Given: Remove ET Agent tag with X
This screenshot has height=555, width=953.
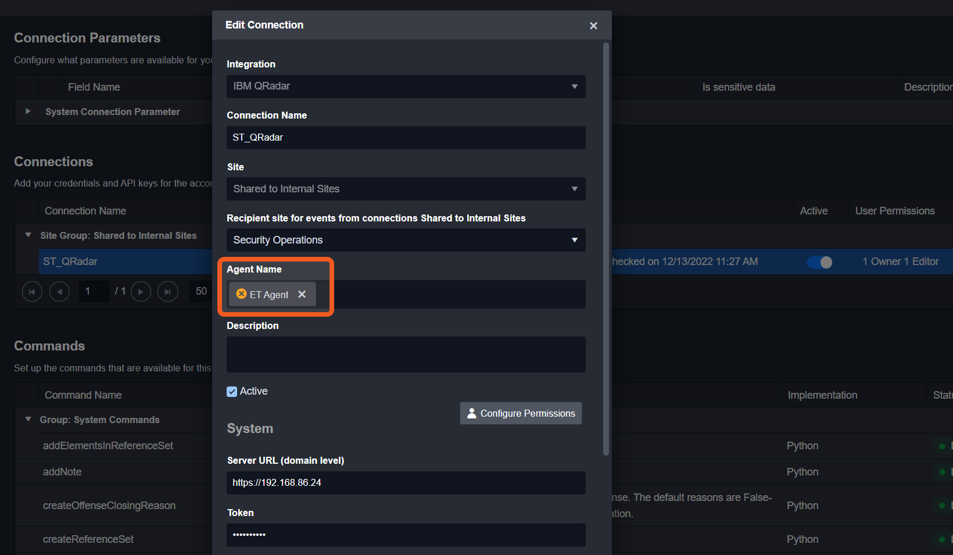Looking at the screenshot, I should pos(302,294).
